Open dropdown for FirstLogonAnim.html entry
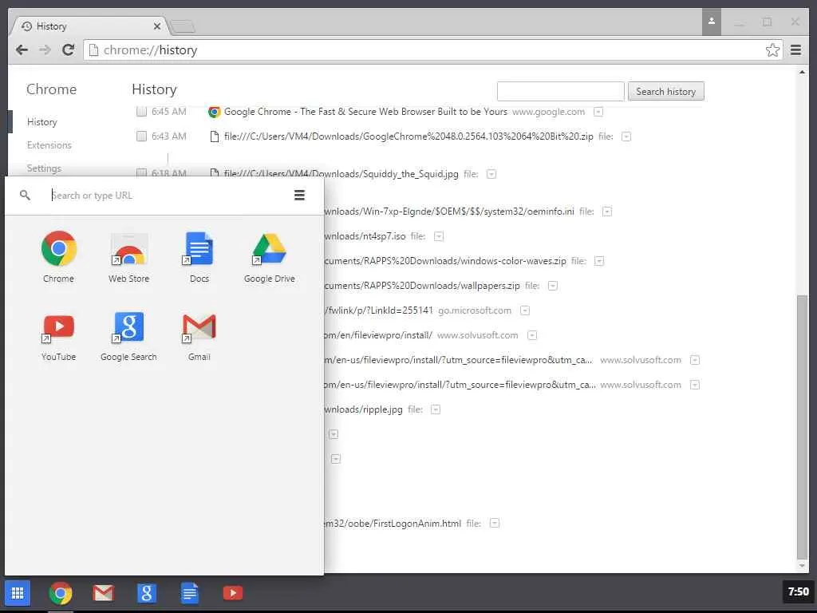Screen dimensions: 817x613 point(495,524)
